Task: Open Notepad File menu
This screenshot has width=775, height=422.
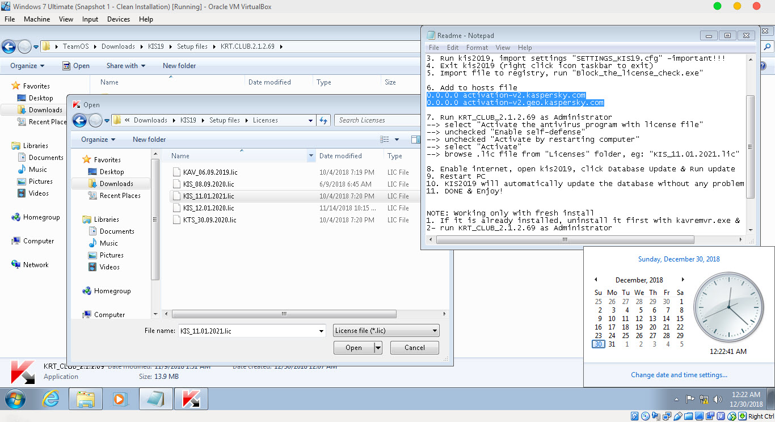Action: (x=434, y=48)
